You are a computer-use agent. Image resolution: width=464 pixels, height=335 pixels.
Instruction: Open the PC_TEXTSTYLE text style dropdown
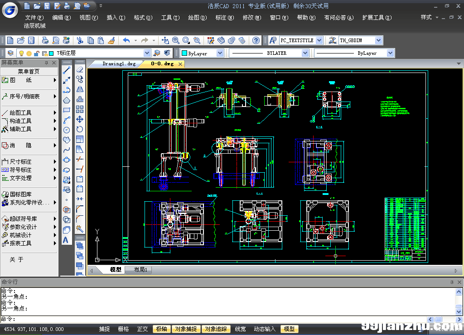[319, 40]
